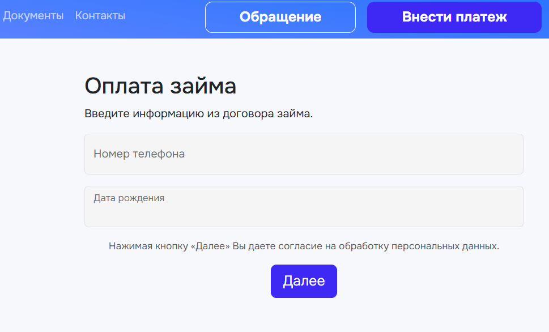Image resolution: width=549 pixels, height=332 pixels.
Task: Click the Обращение outlined button
Action: click(x=280, y=17)
